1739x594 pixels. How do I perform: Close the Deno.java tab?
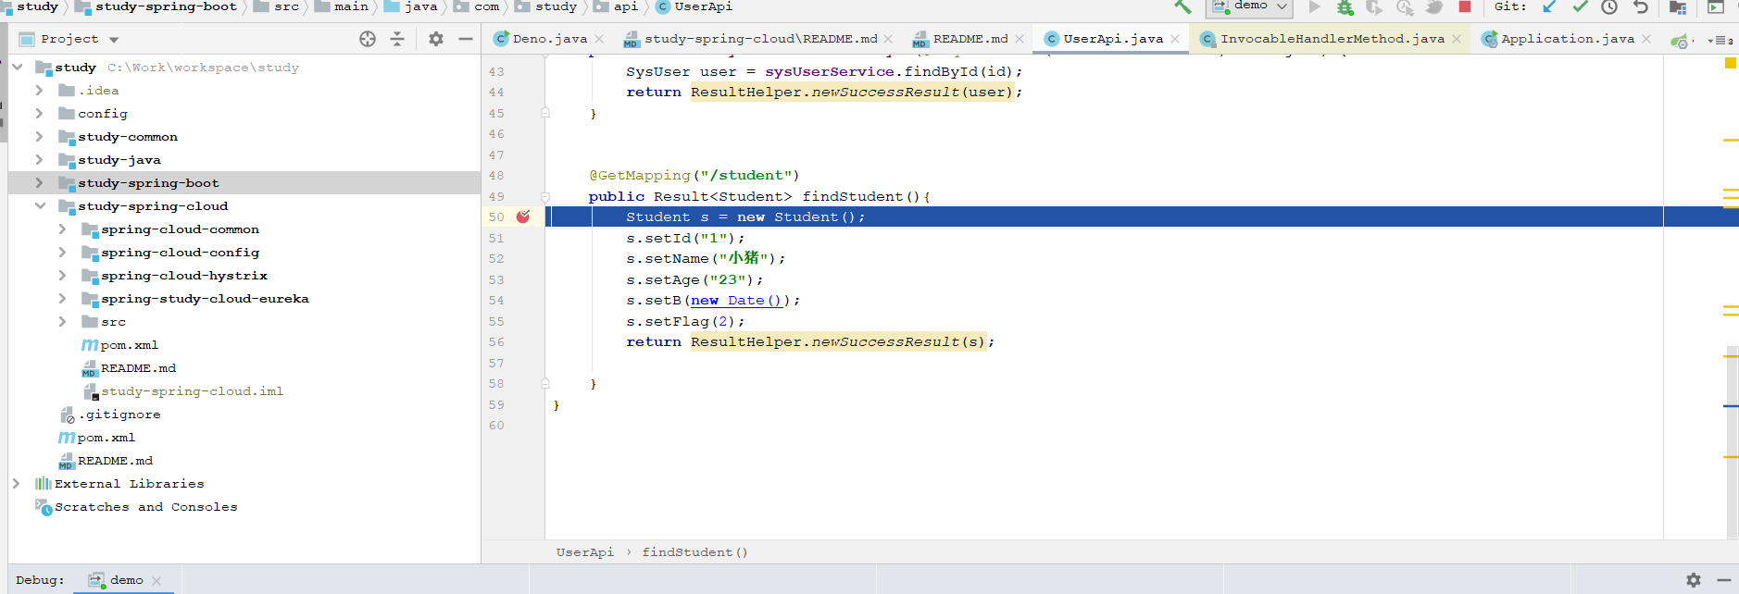click(x=599, y=39)
